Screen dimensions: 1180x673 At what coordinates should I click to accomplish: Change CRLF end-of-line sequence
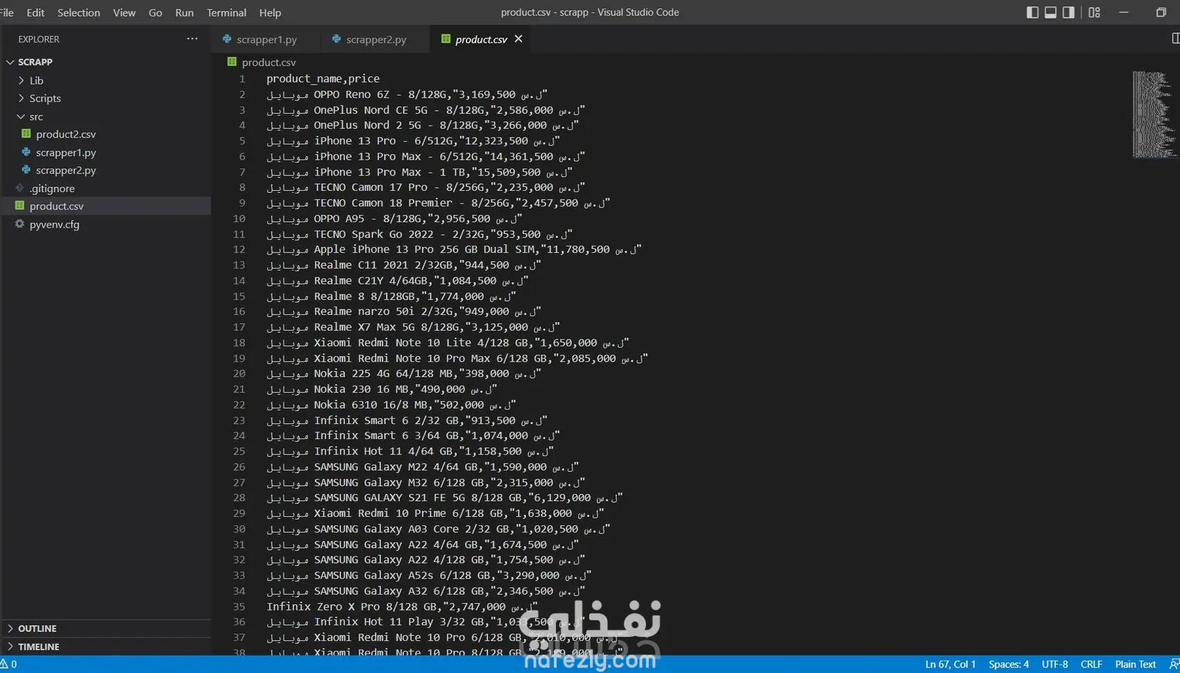pyautogui.click(x=1091, y=665)
